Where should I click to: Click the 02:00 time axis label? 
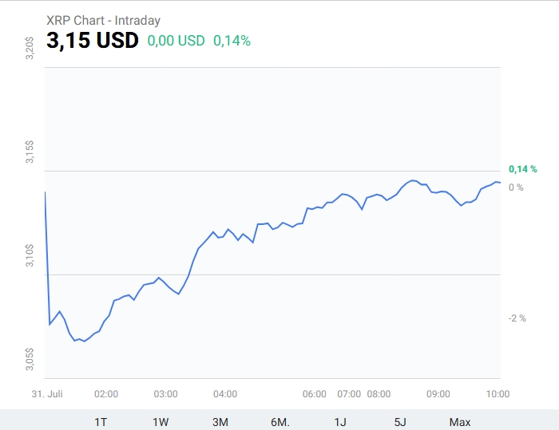[106, 394]
